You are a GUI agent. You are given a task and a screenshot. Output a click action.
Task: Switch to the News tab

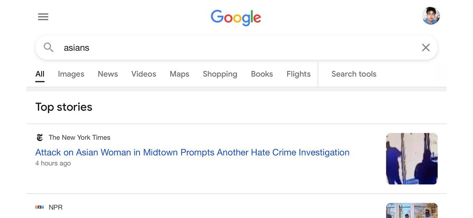point(108,74)
